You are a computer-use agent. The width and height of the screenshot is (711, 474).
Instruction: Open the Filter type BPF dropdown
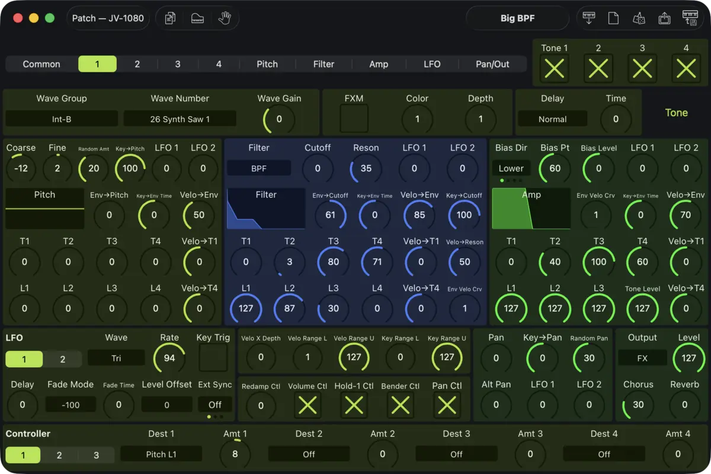[259, 168]
